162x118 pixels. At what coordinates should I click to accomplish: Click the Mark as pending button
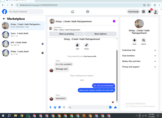(x=66, y=34)
